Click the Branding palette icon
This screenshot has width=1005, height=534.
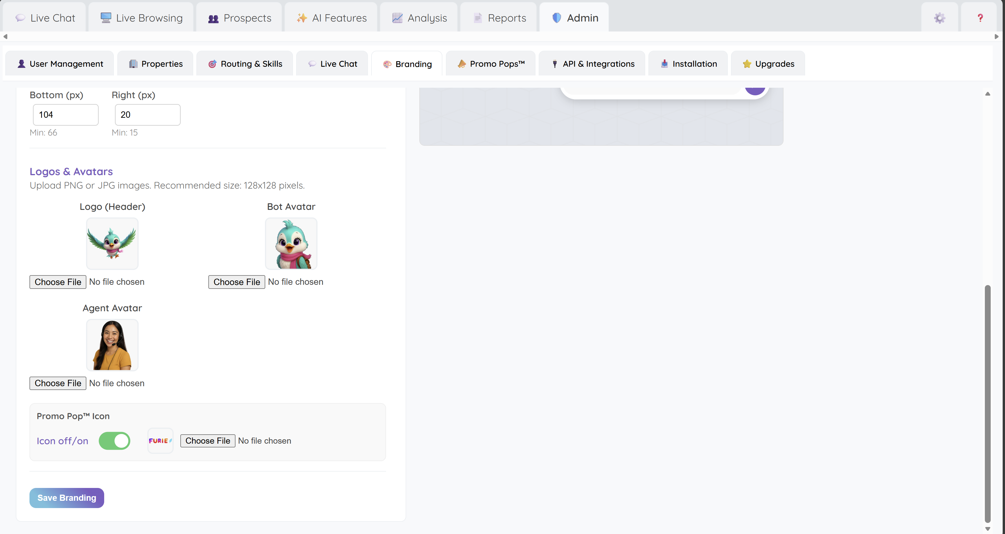click(x=387, y=64)
